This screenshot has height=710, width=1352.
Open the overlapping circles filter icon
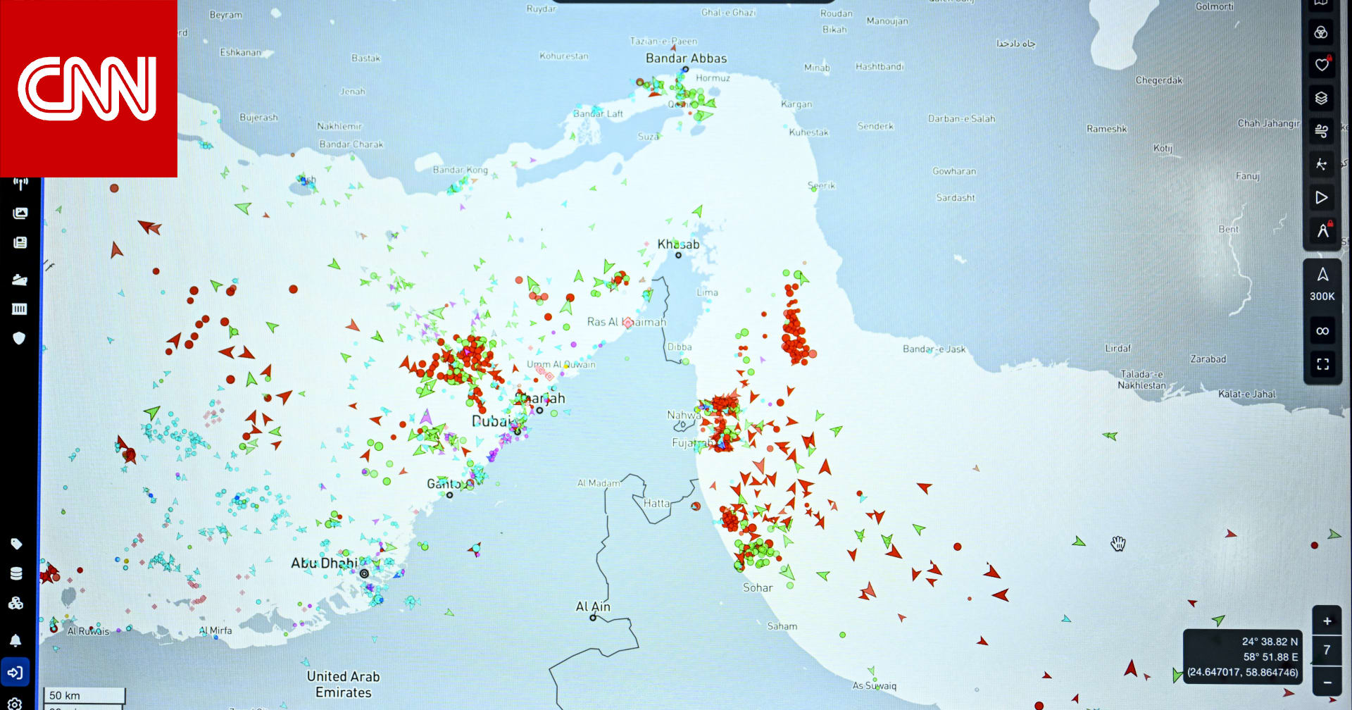(x=1321, y=32)
